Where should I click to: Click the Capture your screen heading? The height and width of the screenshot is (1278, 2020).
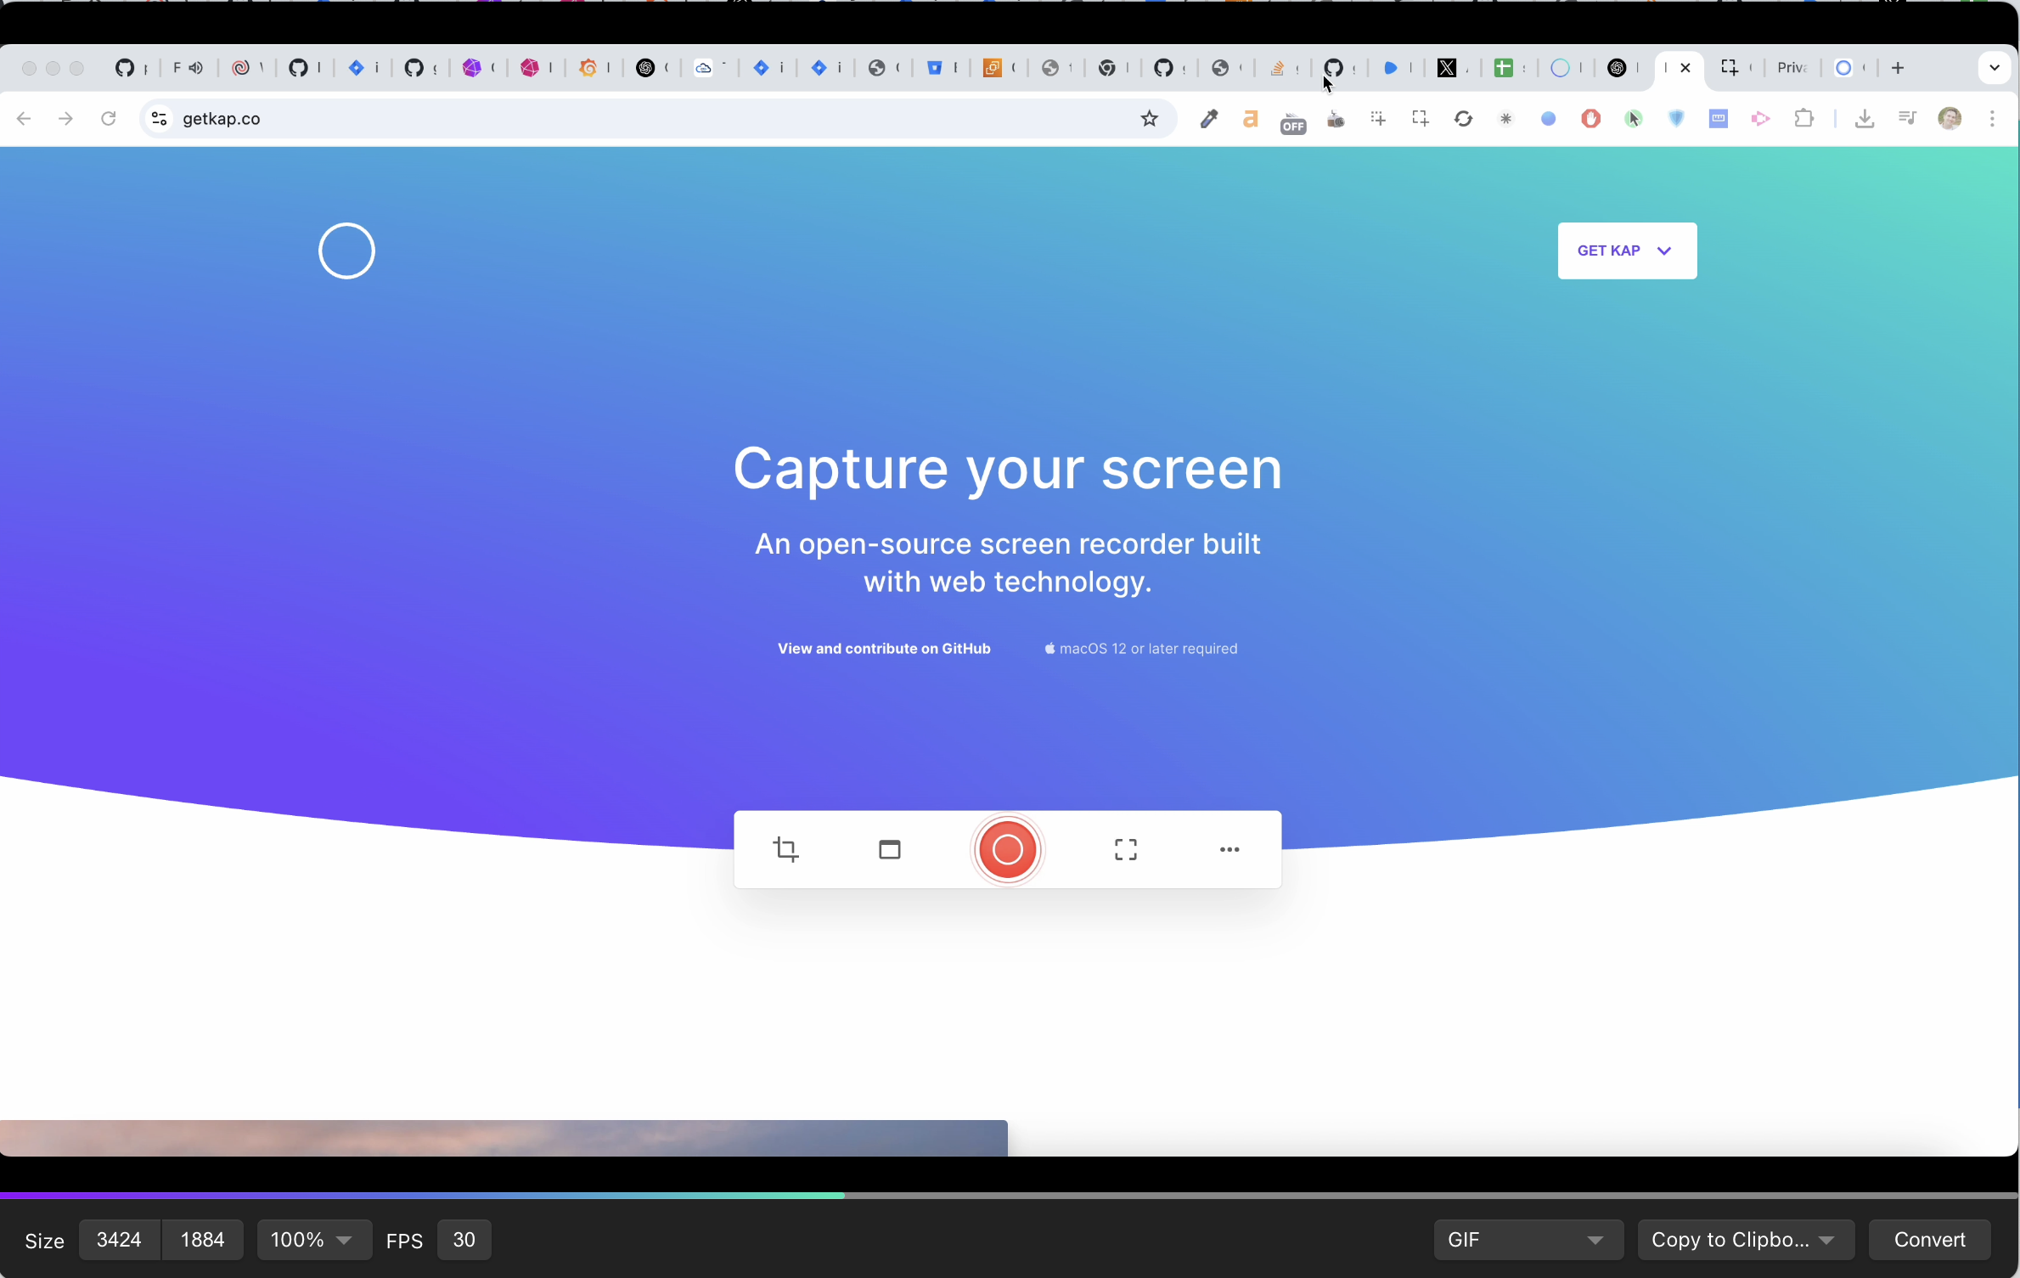[1007, 468]
